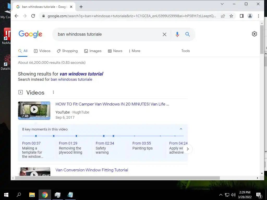The width and height of the screenshot is (267, 200).
Task: Open Chrome side panel
Action: (242, 16)
